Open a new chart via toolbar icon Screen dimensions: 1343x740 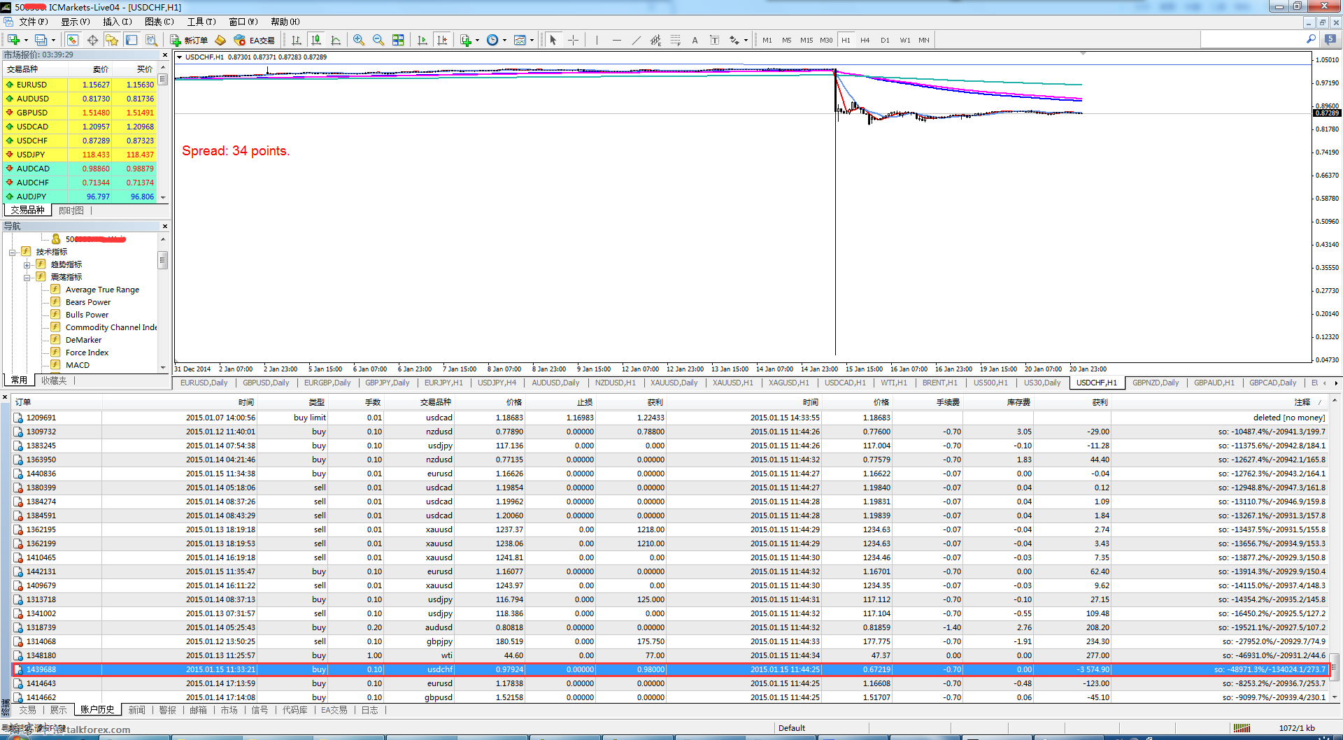13,40
